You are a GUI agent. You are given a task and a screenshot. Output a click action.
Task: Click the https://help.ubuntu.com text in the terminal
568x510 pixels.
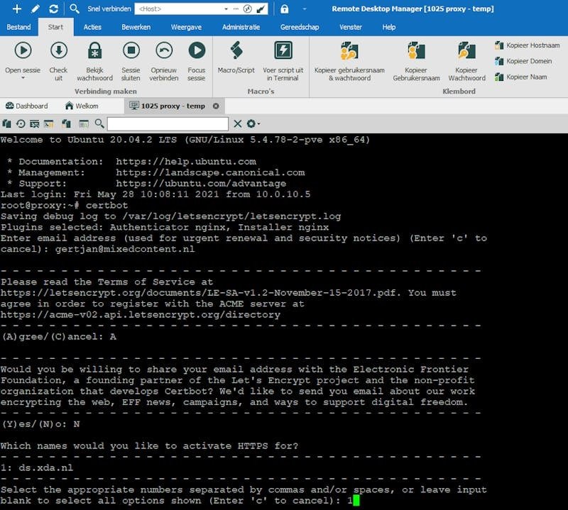(x=186, y=162)
